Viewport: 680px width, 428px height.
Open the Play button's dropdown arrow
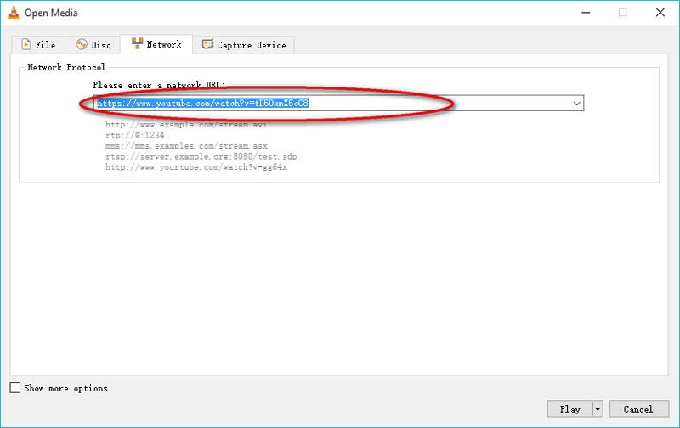[x=598, y=409]
